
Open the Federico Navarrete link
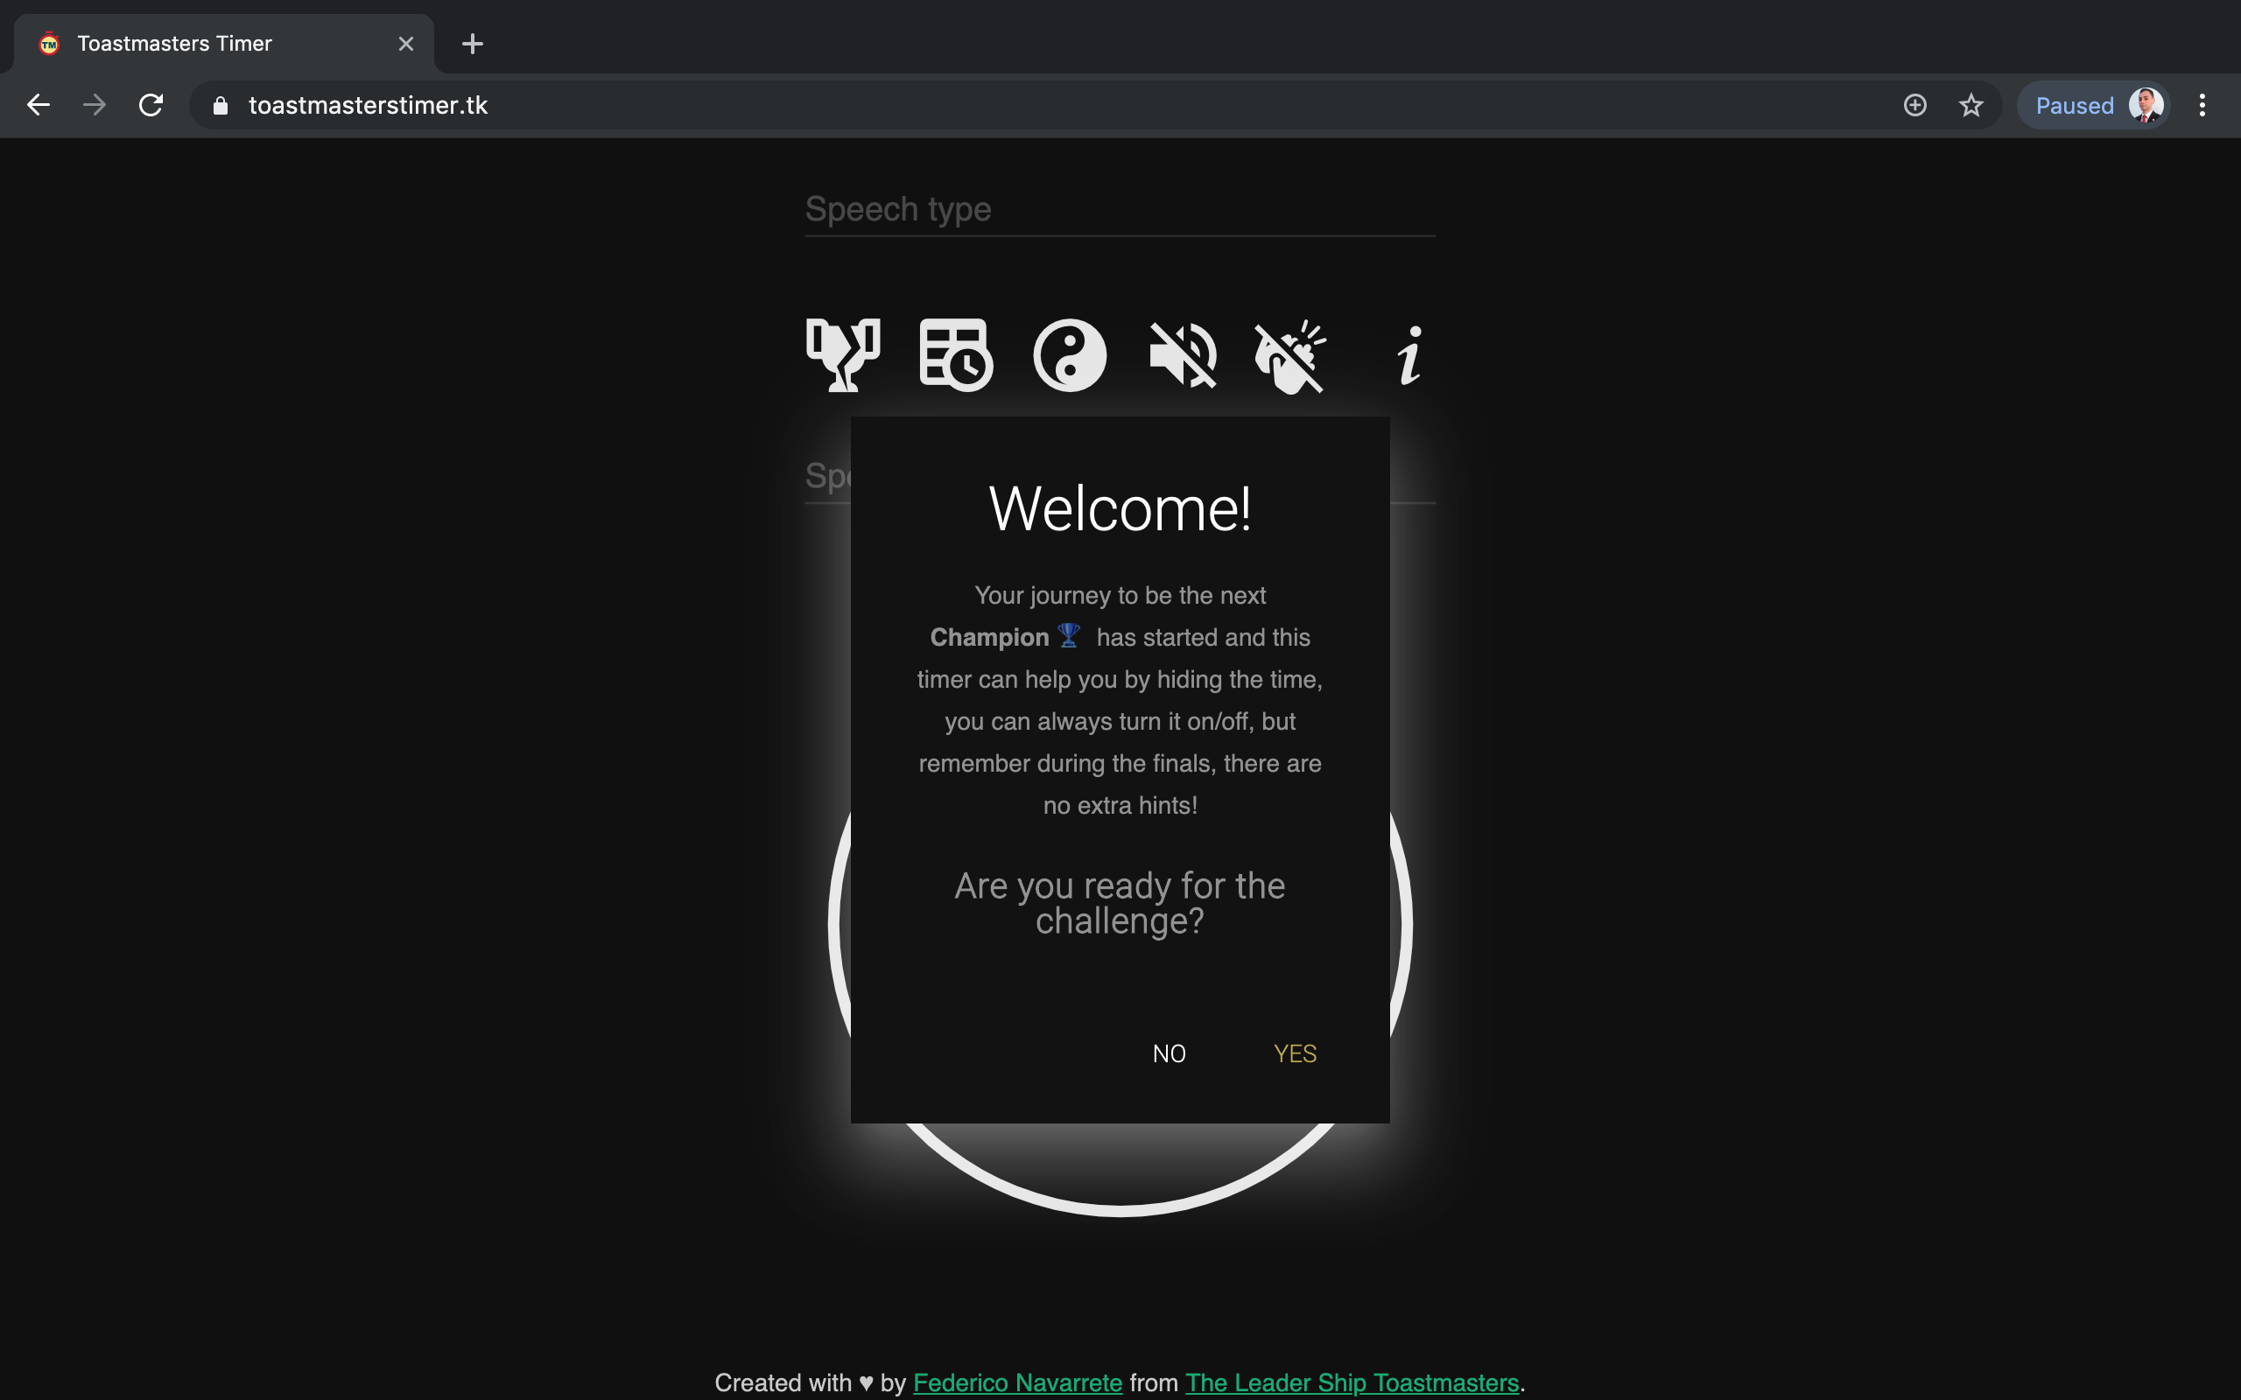coord(1017,1382)
